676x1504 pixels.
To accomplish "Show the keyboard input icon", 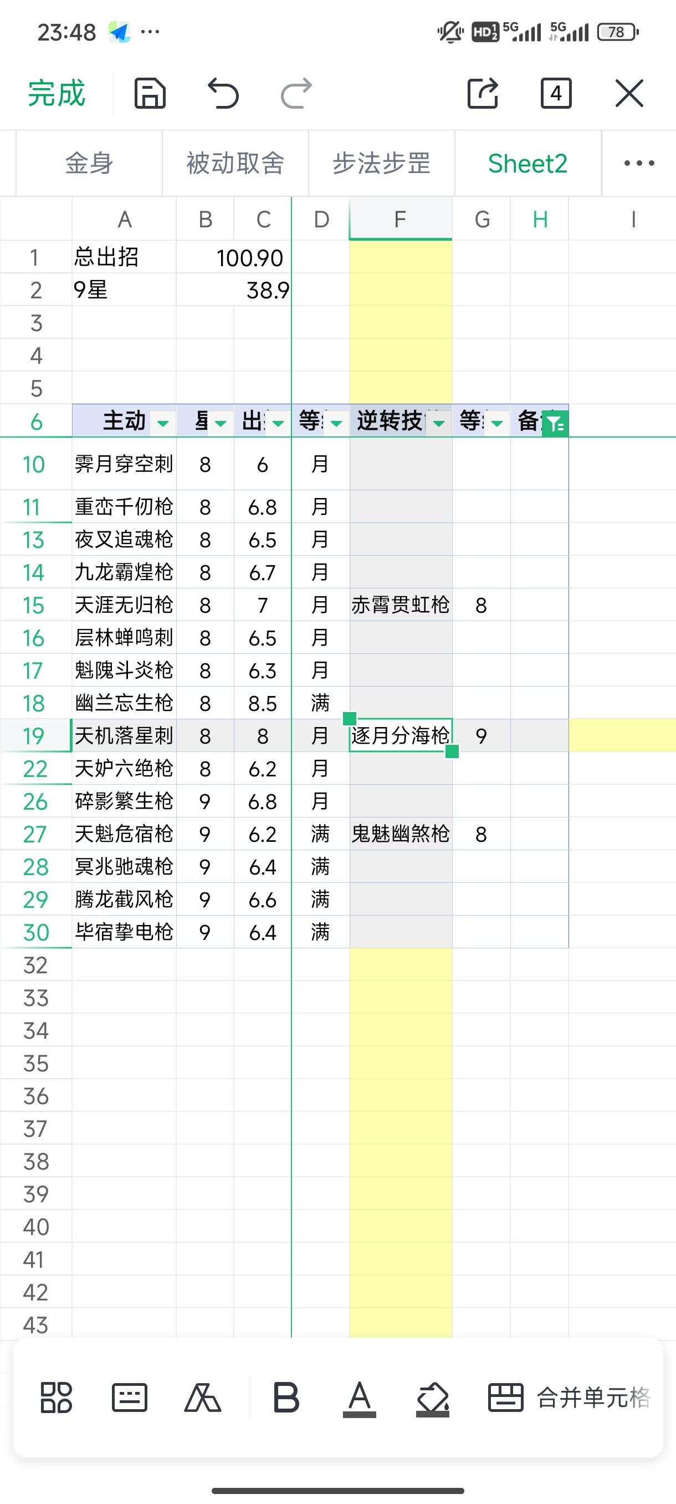I will [130, 1398].
